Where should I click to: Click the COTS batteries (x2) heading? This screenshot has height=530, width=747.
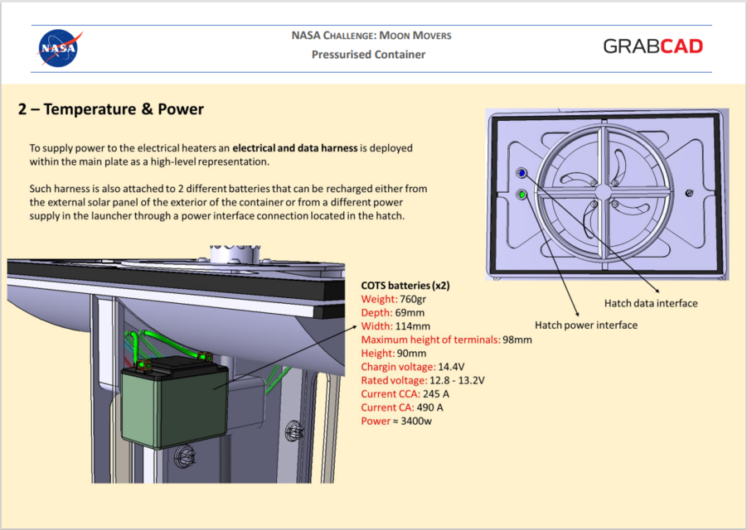pyautogui.click(x=405, y=285)
